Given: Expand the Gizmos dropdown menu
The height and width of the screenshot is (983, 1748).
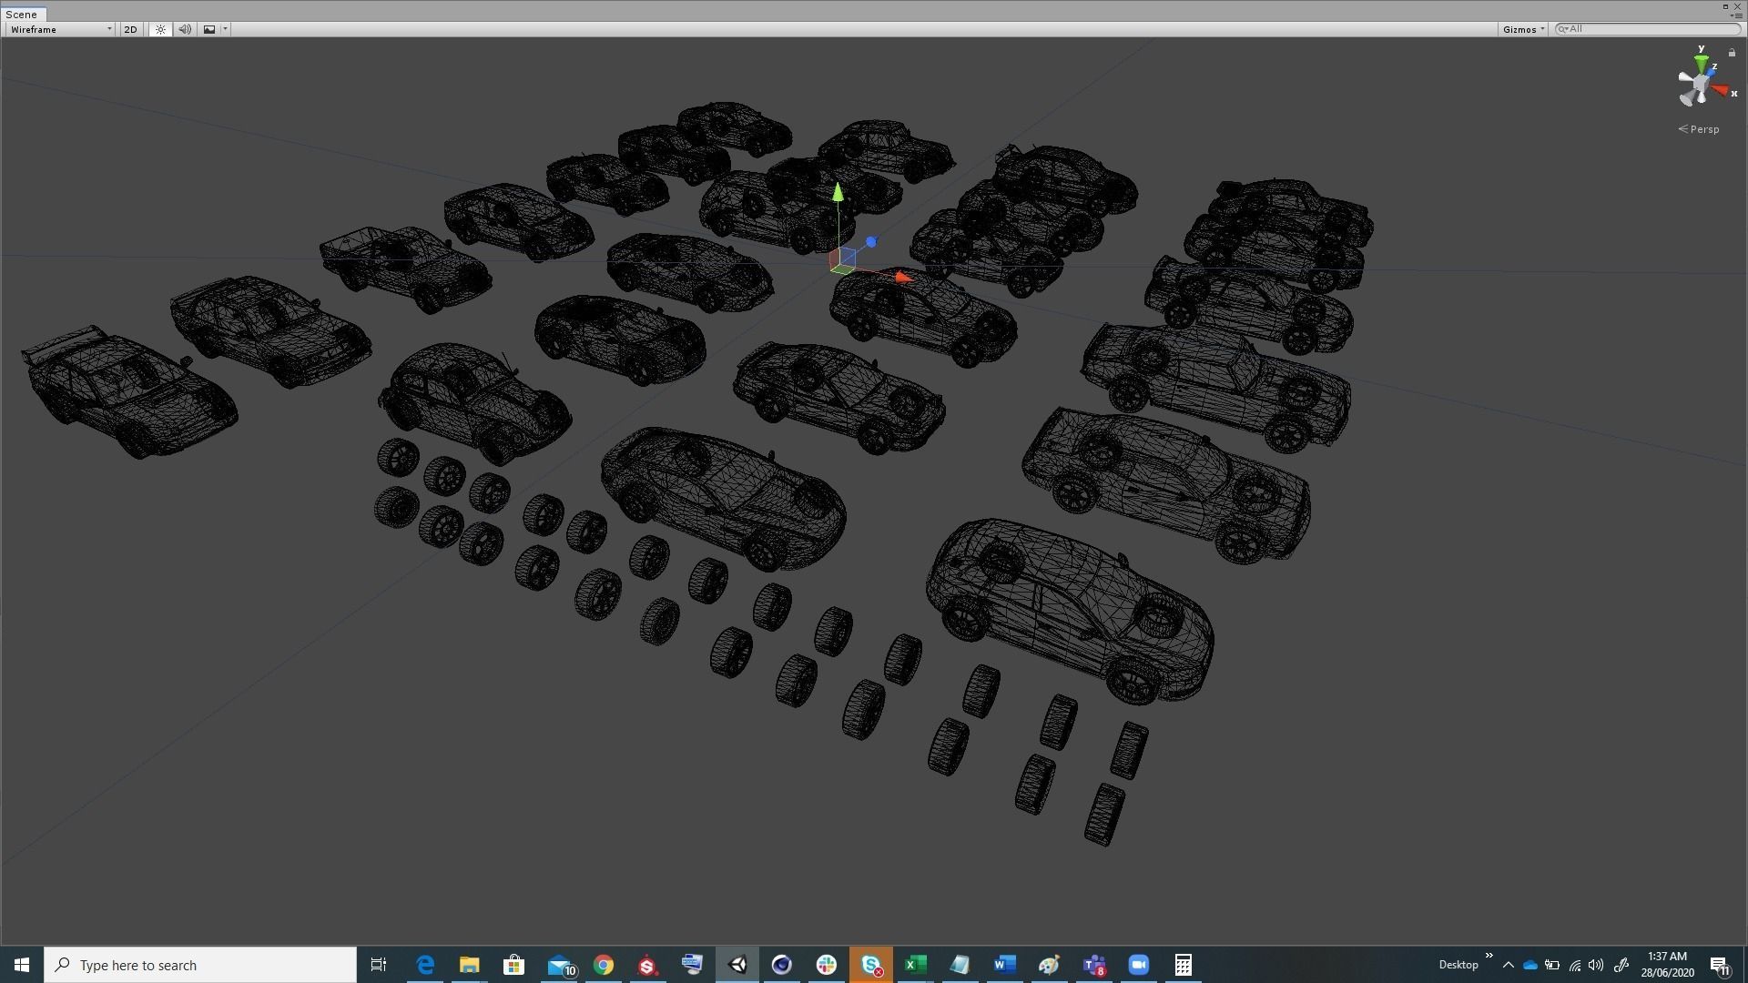Looking at the screenshot, I should (1523, 29).
